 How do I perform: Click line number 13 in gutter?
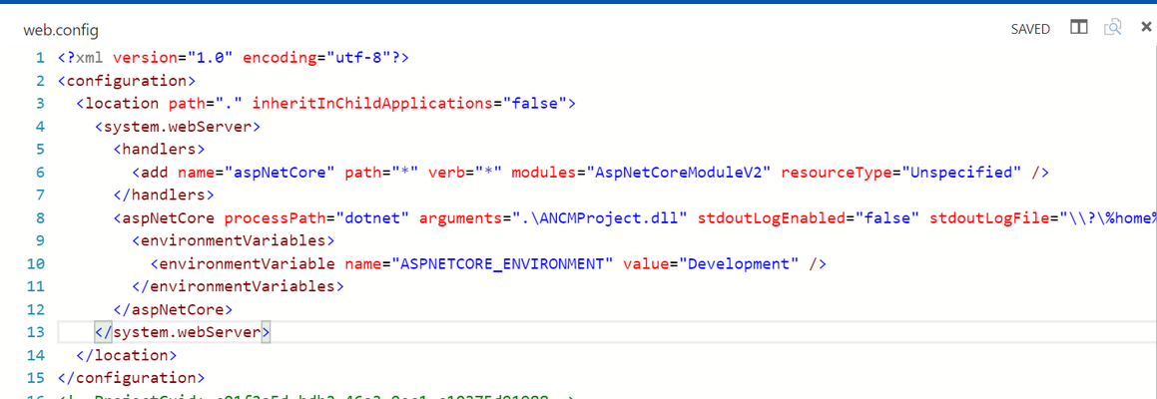click(35, 332)
